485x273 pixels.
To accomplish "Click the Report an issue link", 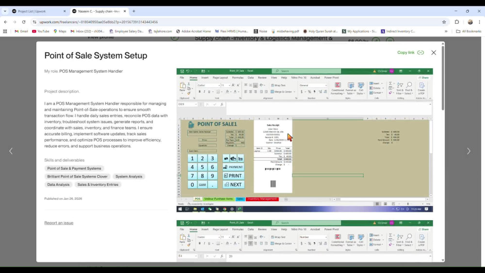I will point(59,223).
